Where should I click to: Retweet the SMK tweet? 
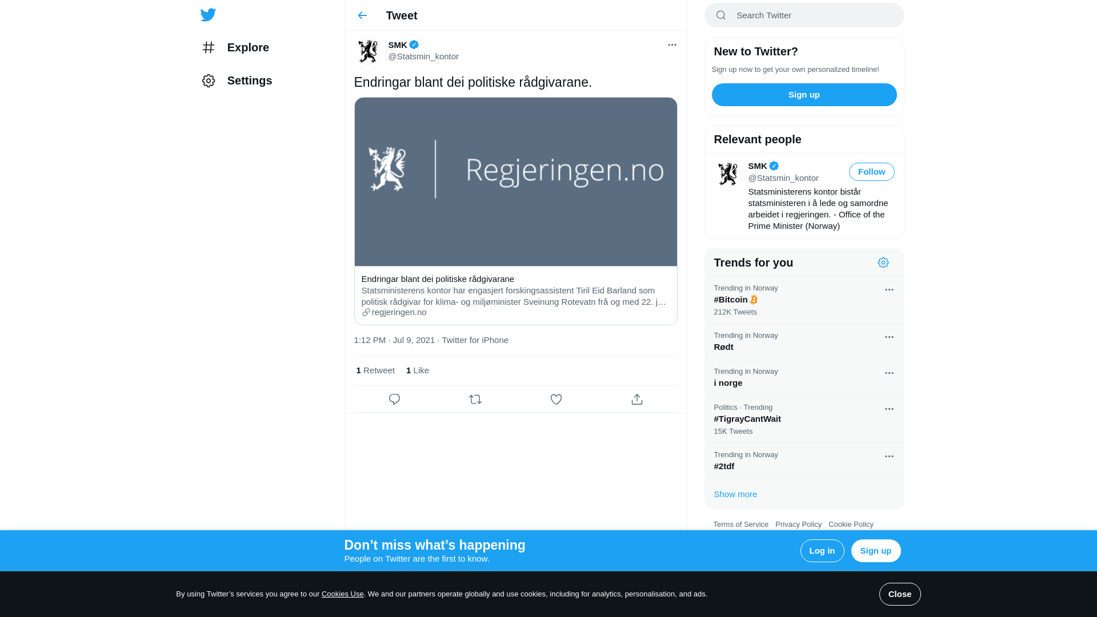[x=475, y=400]
